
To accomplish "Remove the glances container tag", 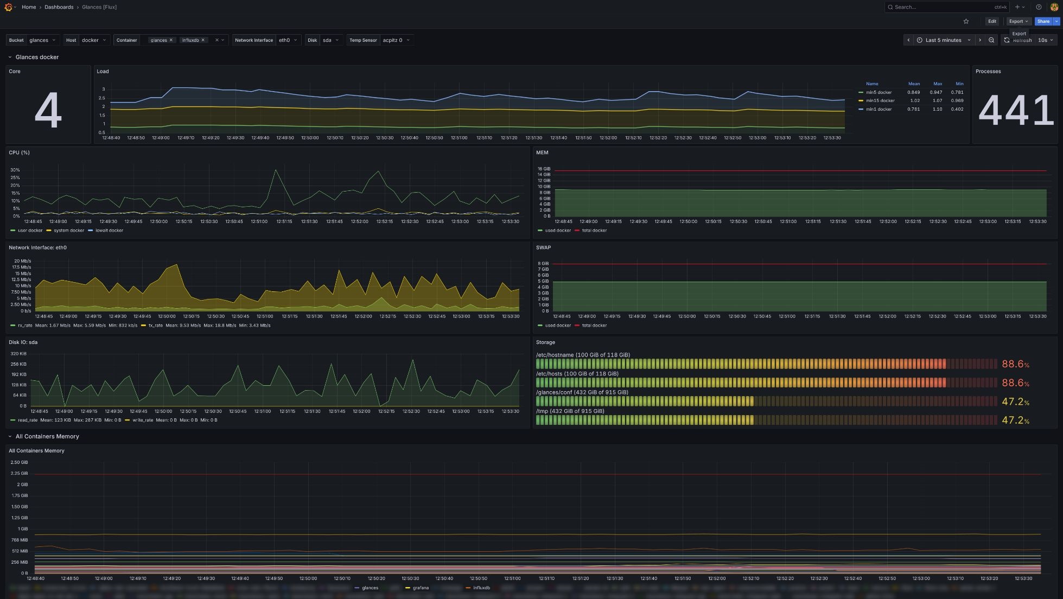I will coord(171,40).
